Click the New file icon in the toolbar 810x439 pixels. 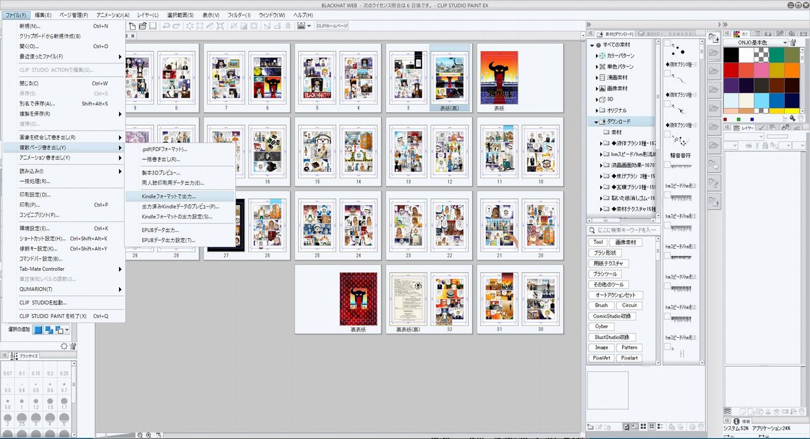click(131, 26)
